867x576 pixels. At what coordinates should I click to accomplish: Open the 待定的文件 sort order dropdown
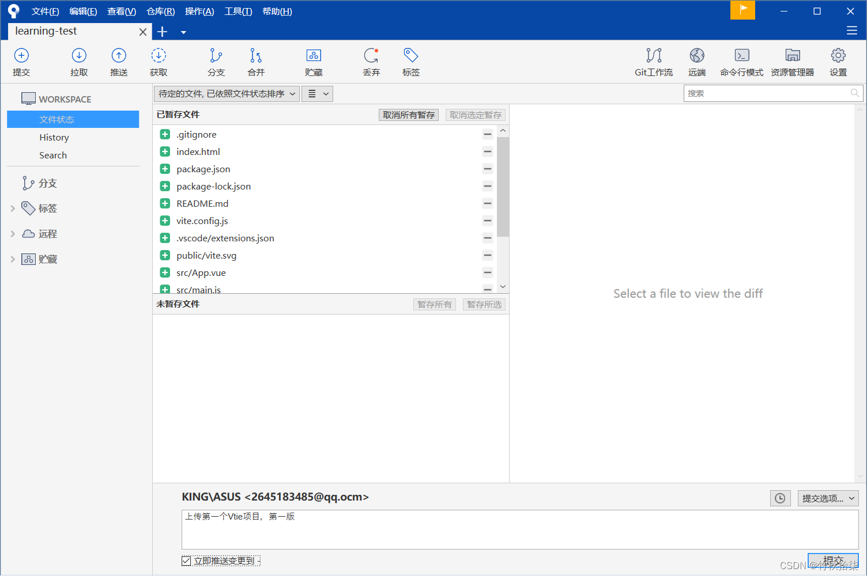coord(226,93)
